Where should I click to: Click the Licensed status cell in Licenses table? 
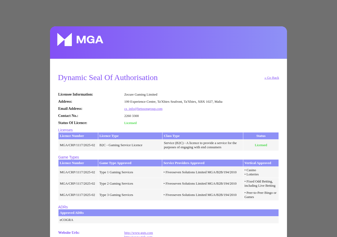tap(261, 145)
